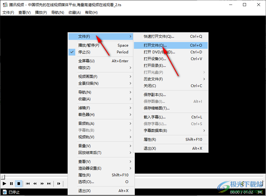
Task: Open 播放(P) in the menu bar
Action: click(41, 13)
